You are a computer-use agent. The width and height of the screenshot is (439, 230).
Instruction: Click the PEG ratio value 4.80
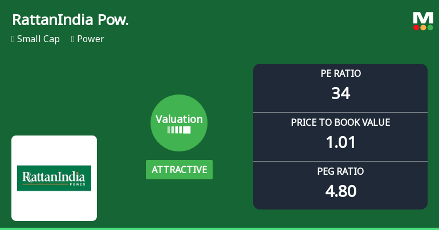[x=340, y=191]
